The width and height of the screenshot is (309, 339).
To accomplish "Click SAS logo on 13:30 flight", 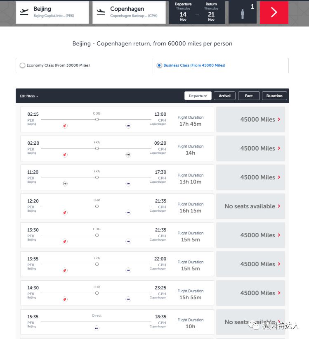I will 128,241.
